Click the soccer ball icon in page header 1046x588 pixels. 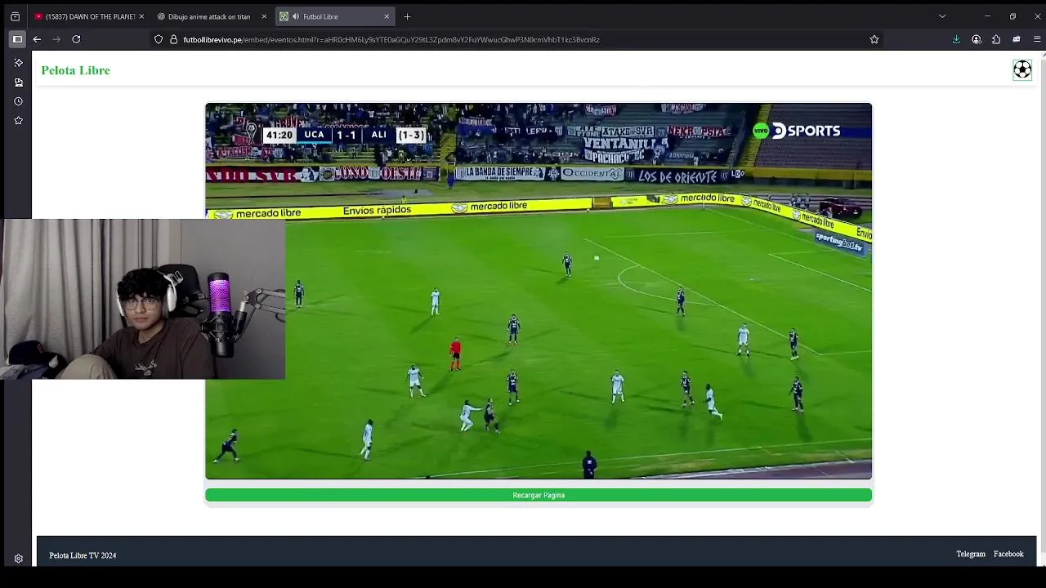(x=1022, y=70)
